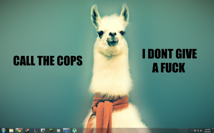The height and width of the screenshot is (133, 214).
Task: Click Show Desktop strip at taskbar end
Action: 213,130
